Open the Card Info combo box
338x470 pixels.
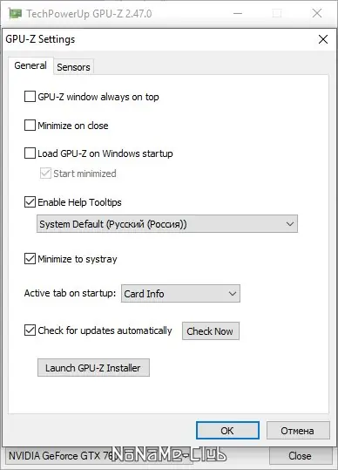[180, 294]
